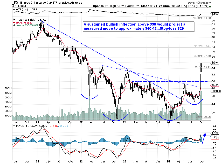Click the EMA(10) 28.83 legend entry
This screenshot has height=164, width=221.
pyautogui.click(x=23, y=22)
